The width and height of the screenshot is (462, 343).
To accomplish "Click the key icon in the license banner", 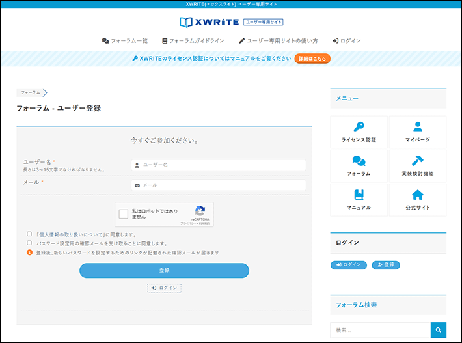I will pyautogui.click(x=135, y=59).
